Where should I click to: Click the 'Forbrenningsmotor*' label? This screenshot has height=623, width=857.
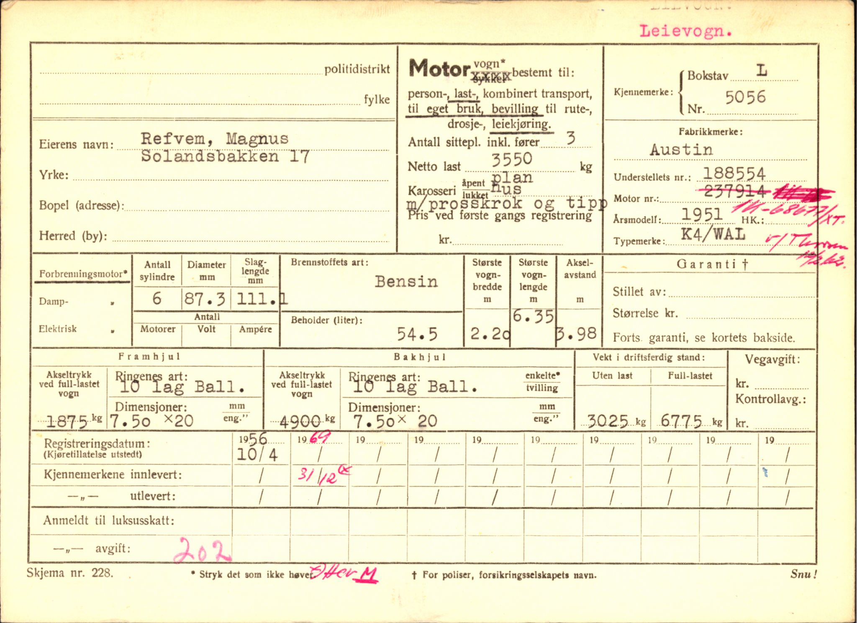click(x=83, y=274)
